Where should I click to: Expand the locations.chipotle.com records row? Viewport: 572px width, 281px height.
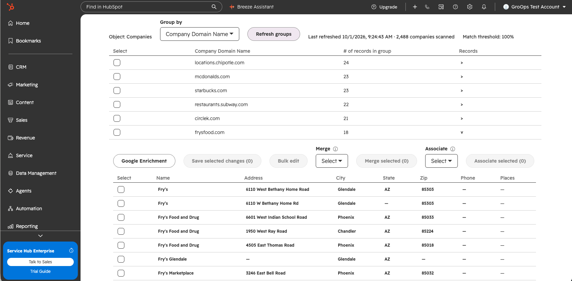coord(462,63)
